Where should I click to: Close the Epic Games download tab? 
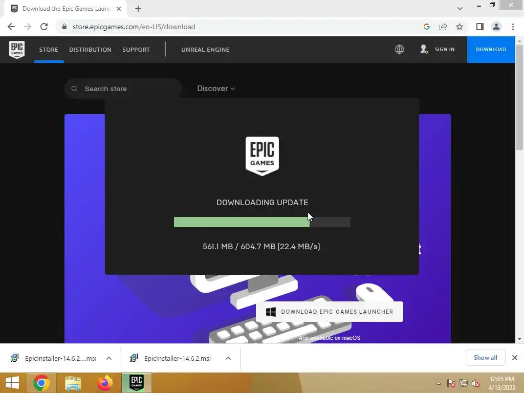coord(119,9)
